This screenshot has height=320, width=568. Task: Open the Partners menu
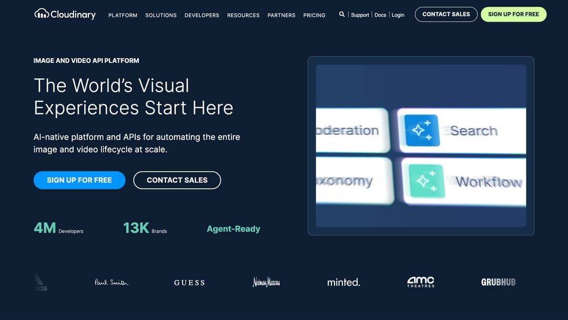click(281, 15)
